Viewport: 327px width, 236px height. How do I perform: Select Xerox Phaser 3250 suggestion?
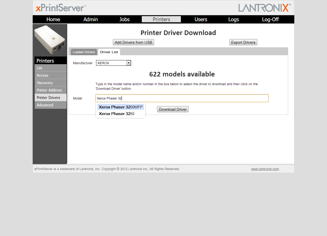click(x=121, y=114)
